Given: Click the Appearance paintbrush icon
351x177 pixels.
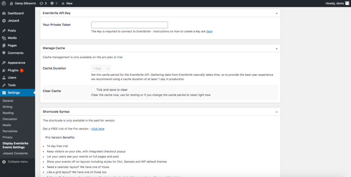Looking at the screenshot, I should 4,63.
